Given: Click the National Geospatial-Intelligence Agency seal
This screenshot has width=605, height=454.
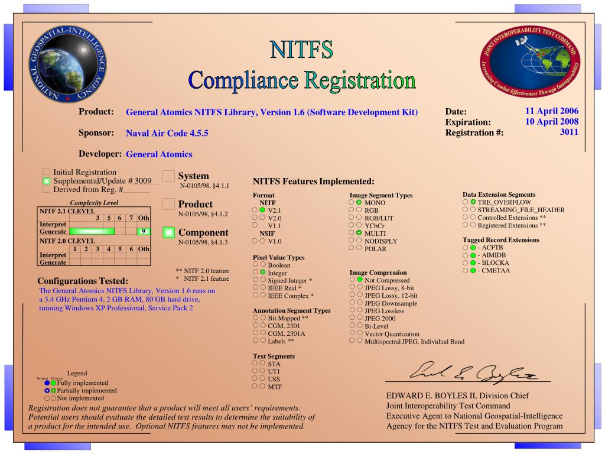Looking at the screenshot, I should (68, 64).
